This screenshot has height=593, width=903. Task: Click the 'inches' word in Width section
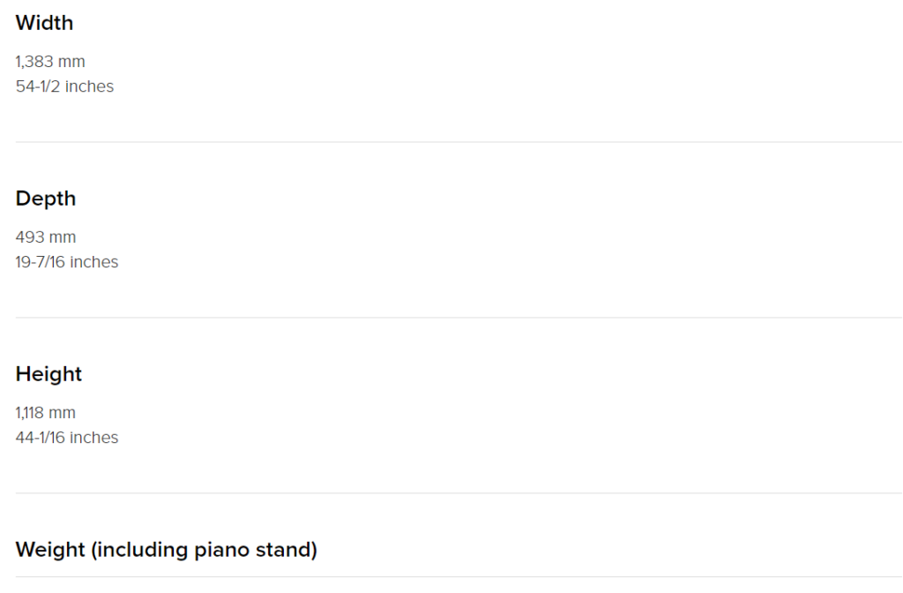click(89, 86)
